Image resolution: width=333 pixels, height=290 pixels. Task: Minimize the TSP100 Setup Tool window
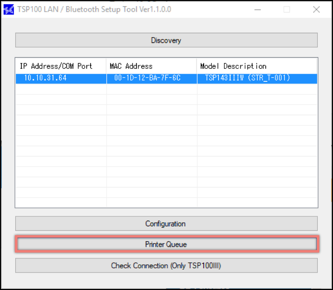click(x=258, y=10)
